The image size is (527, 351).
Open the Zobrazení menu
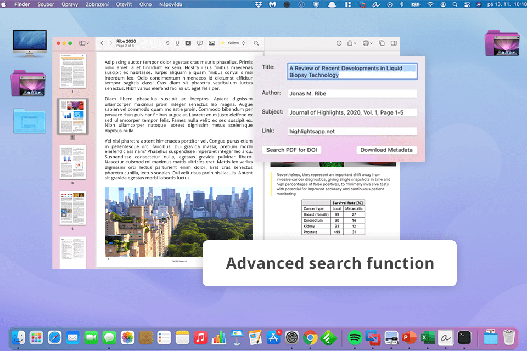pos(97,4)
